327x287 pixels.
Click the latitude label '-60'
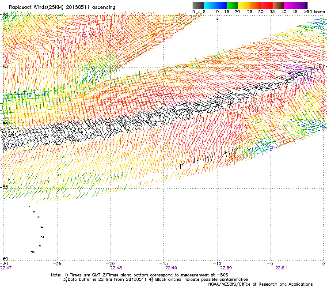(4, 259)
